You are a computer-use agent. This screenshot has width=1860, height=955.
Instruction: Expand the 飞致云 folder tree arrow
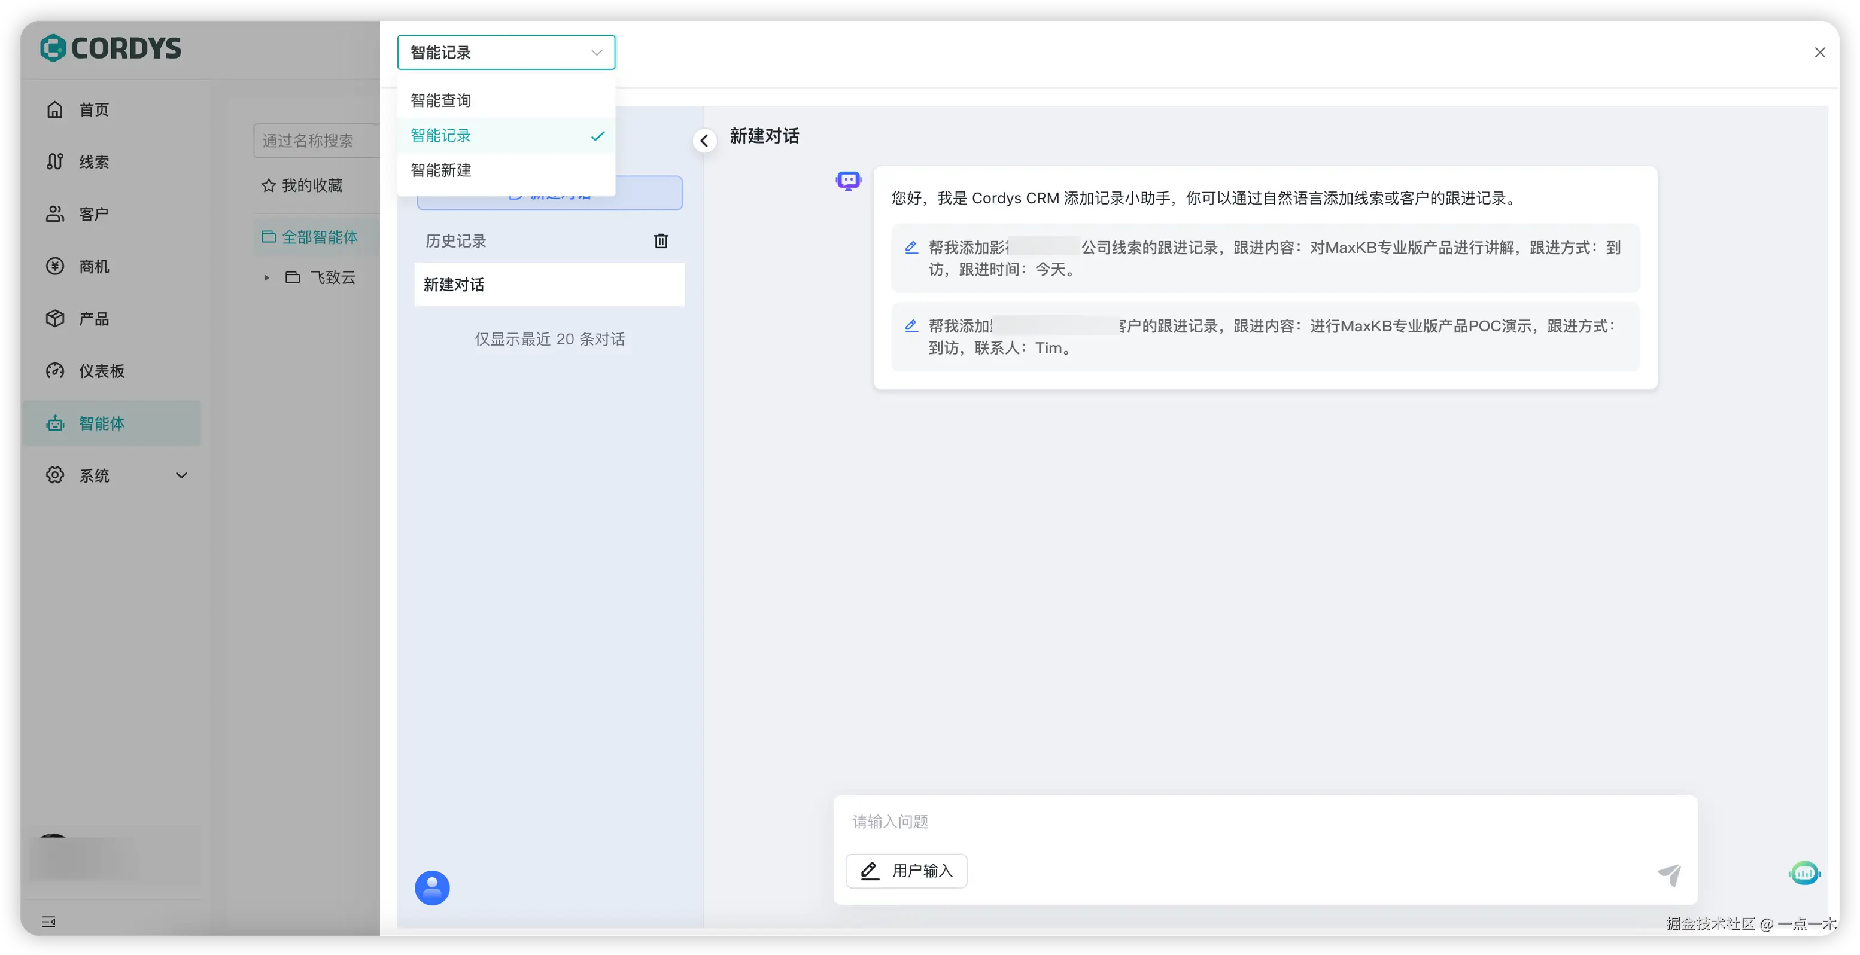pos(266,277)
